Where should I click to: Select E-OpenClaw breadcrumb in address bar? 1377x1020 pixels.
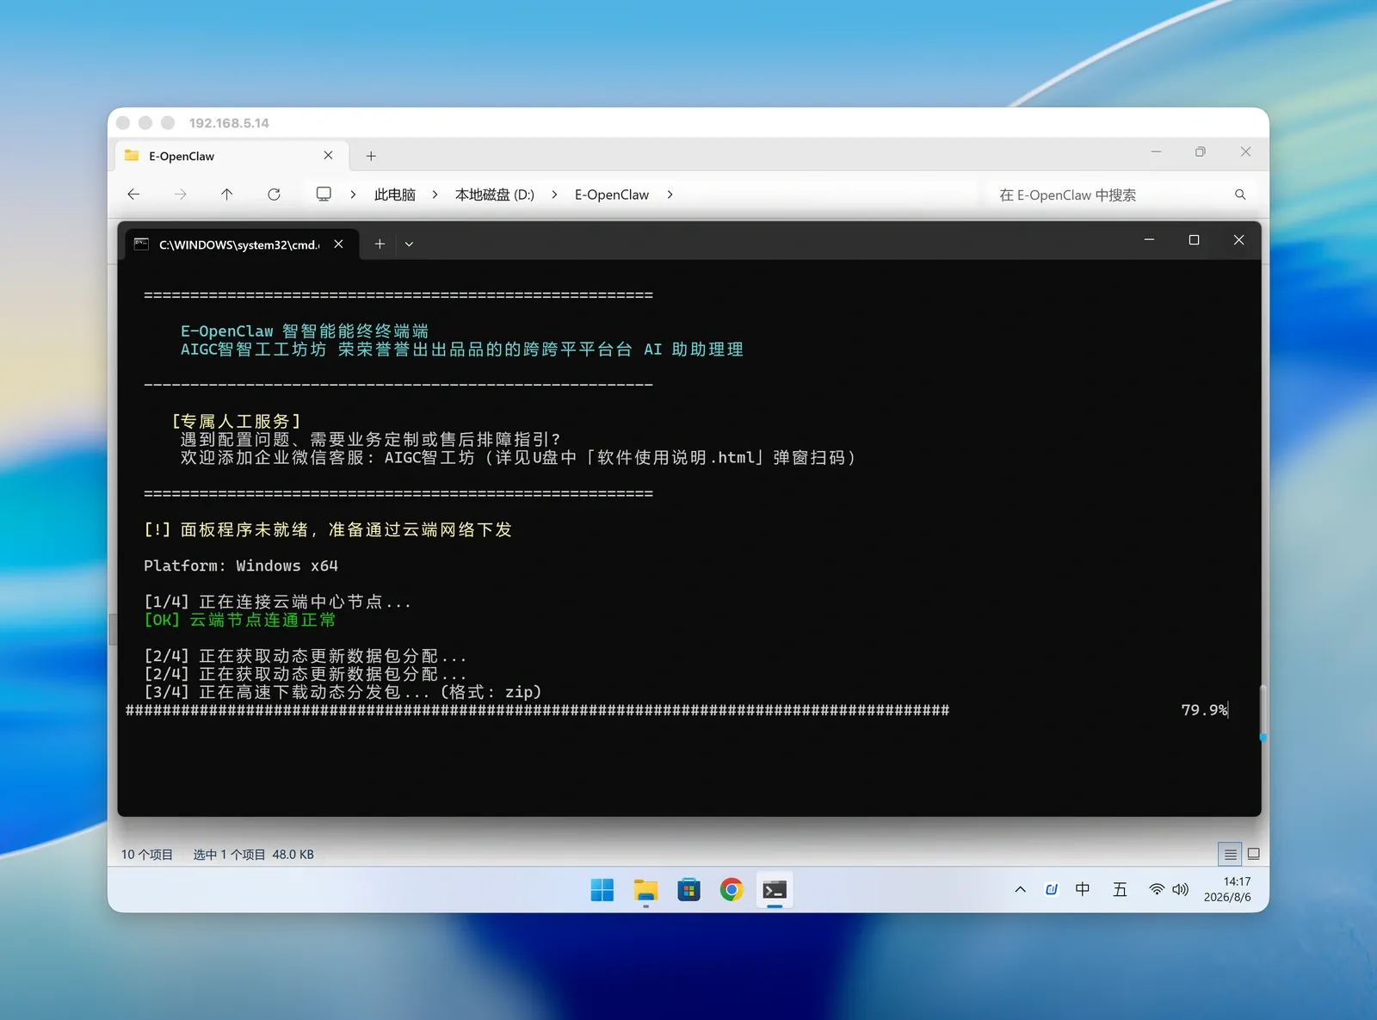click(x=612, y=195)
